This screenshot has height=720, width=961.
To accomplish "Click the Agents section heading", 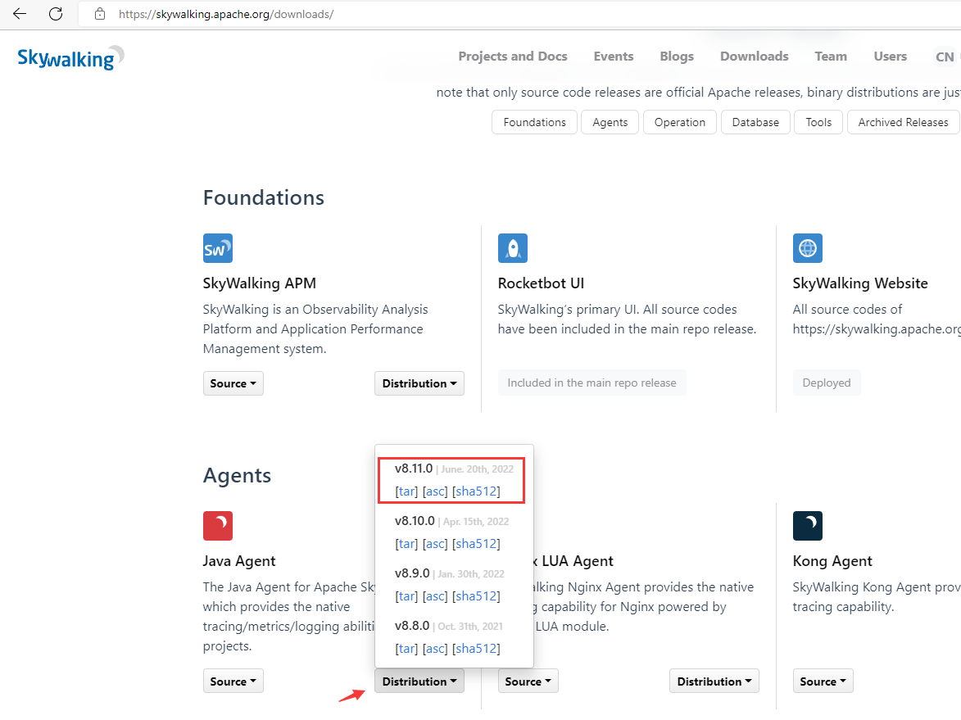I will pyautogui.click(x=238, y=476).
